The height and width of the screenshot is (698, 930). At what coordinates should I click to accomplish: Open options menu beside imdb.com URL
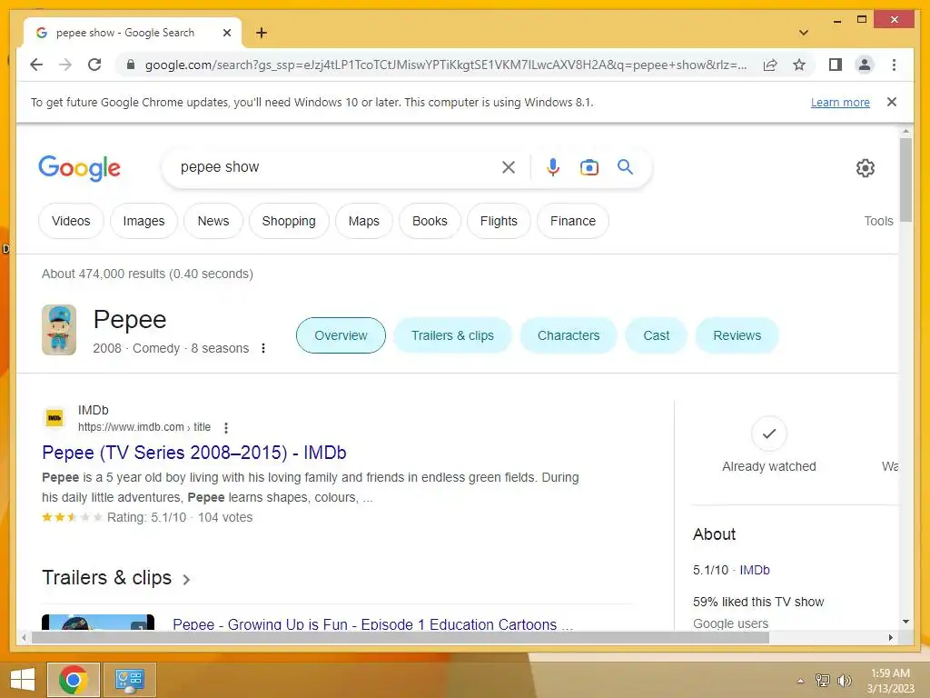click(226, 427)
